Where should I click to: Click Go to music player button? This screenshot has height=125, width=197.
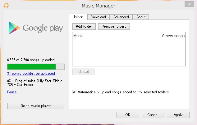36,106
